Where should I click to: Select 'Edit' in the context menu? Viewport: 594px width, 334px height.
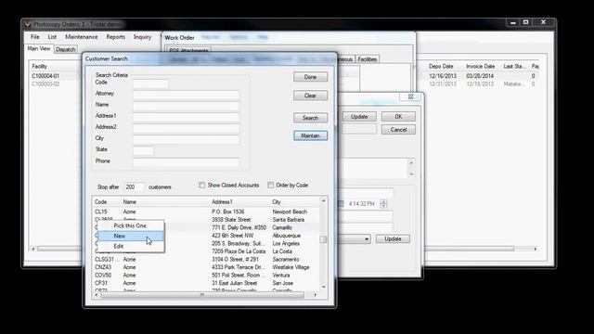pos(131,246)
